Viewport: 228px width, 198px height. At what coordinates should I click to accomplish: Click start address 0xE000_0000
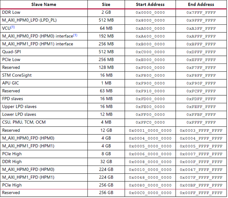click(150, 60)
